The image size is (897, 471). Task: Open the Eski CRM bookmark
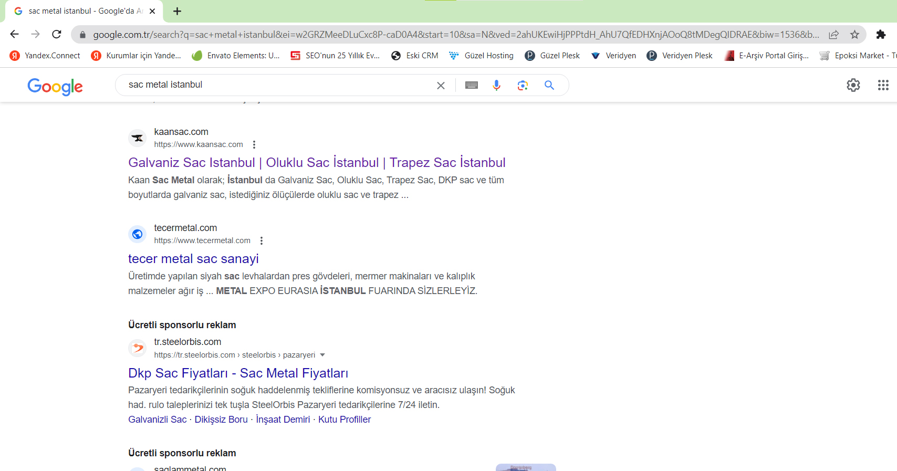(415, 56)
